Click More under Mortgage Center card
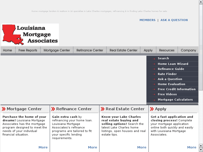Image resolution: width=203 pixels, height=152 pixels. click(43, 147)
